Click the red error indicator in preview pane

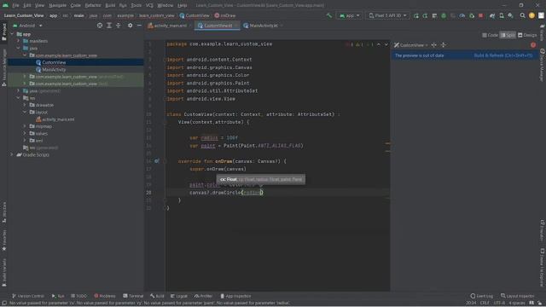tap(533, 45)
